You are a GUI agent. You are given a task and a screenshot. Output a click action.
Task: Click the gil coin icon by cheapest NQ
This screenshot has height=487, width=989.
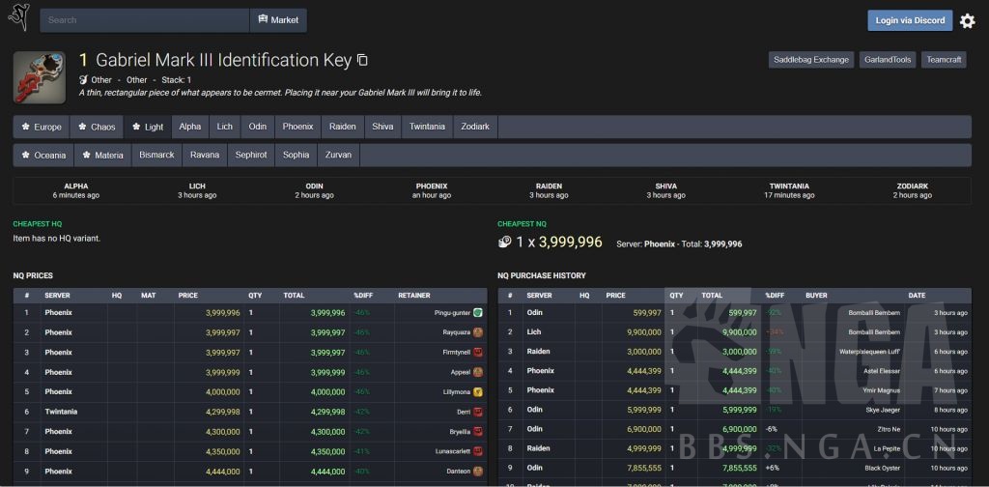(504, 243)
